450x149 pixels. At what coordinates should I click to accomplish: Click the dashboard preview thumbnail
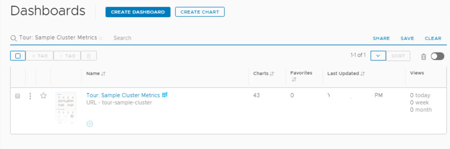[65, 108]
